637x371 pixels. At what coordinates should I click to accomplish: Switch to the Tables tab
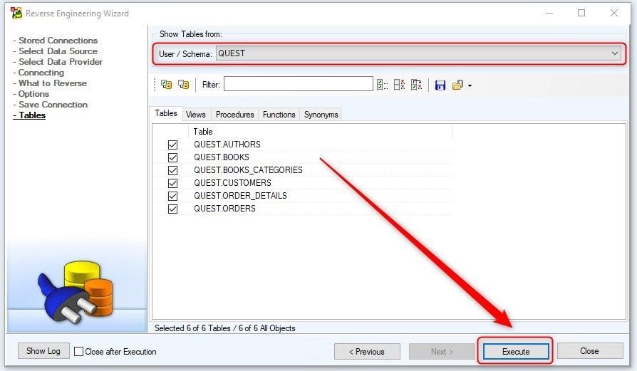166,113
